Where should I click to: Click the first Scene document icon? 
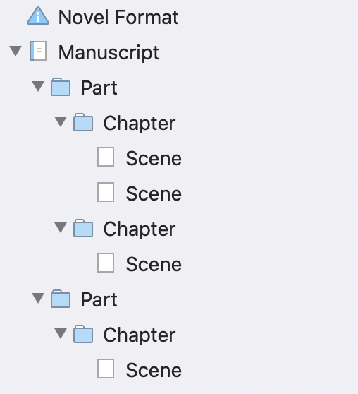tap(106, 157)
